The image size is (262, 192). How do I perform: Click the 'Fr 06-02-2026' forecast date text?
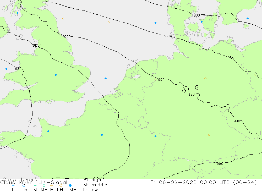pos(173,182)
